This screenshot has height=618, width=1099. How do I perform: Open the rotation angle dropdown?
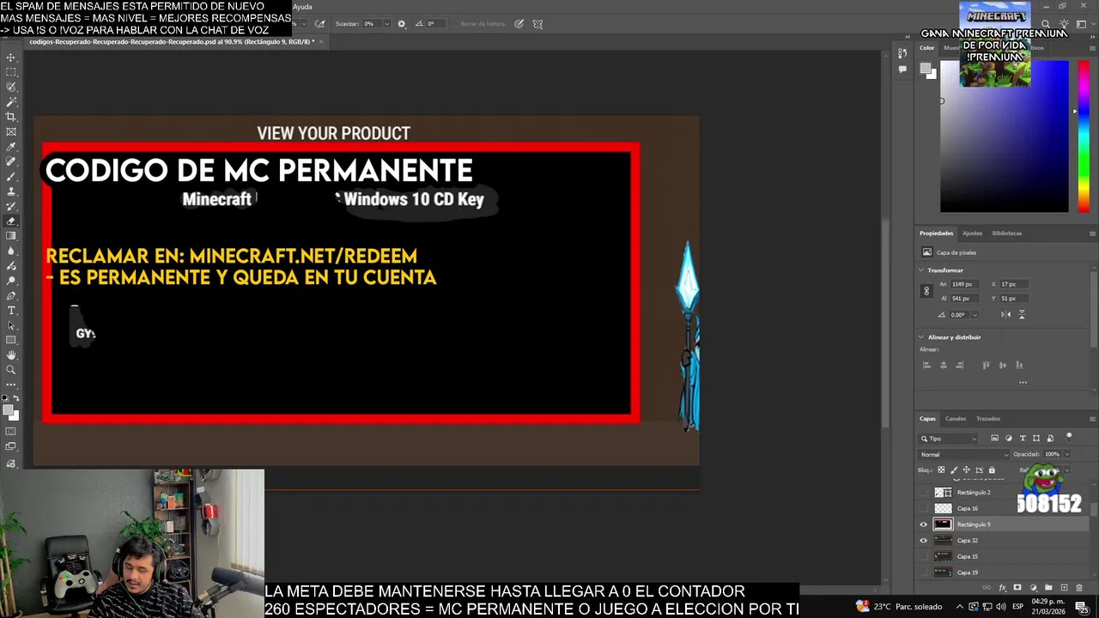(975, 314)
